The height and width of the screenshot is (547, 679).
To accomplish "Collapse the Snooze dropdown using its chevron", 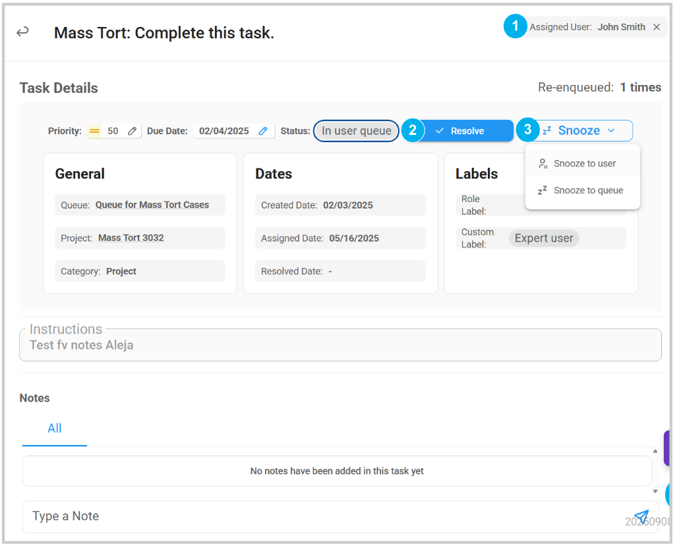I will click(x=611, y=130).
